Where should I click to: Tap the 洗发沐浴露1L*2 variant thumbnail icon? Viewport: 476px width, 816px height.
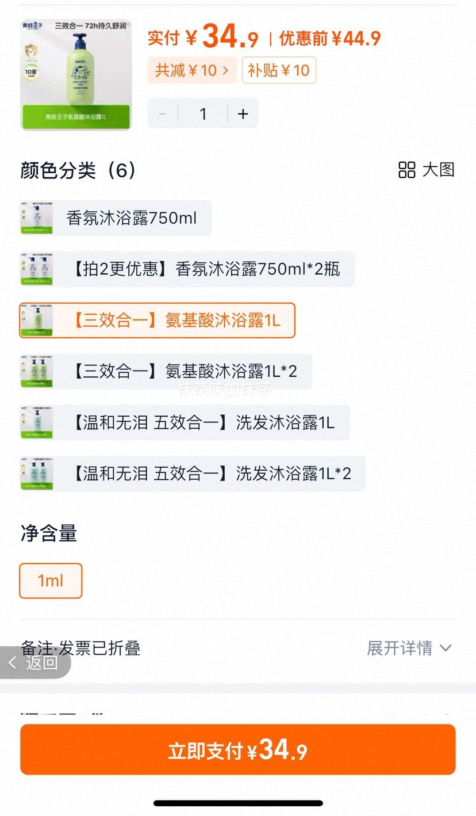[36, 474]
